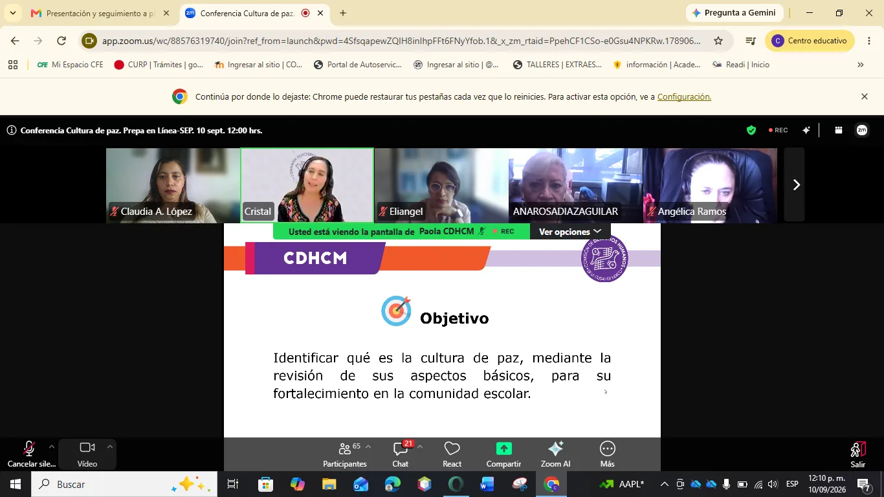Expand audio options arrow next to microphone
The width and height of the screenshot is (884, 497).
tap(52, 447)
